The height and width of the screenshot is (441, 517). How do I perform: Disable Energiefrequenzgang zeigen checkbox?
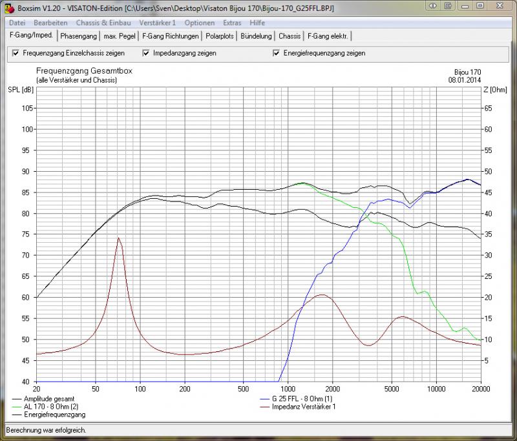(x=277, y=53)
